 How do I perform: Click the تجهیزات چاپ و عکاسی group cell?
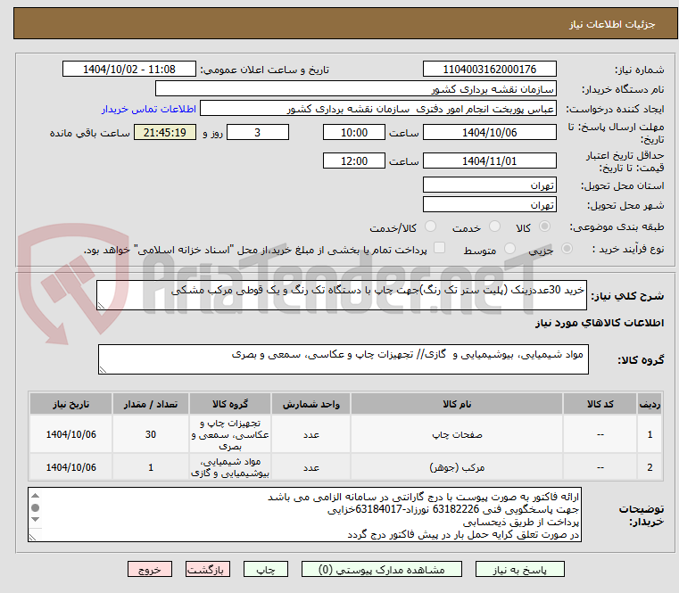(x=230, y=434)
